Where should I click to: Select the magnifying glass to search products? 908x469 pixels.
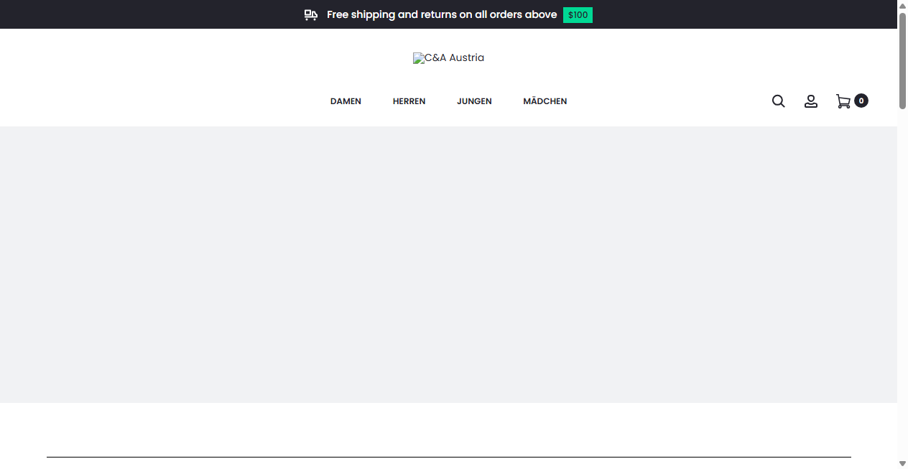click(778, 101)
